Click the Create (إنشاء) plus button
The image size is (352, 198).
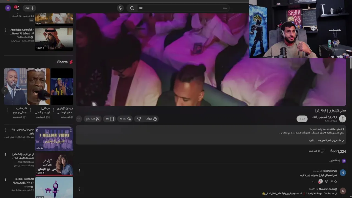29,8
